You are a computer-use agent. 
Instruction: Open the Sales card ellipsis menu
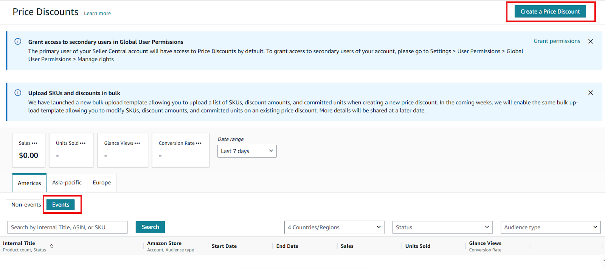34,143
